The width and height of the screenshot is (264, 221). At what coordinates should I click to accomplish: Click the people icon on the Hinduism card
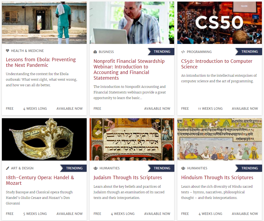coord(183,168)
